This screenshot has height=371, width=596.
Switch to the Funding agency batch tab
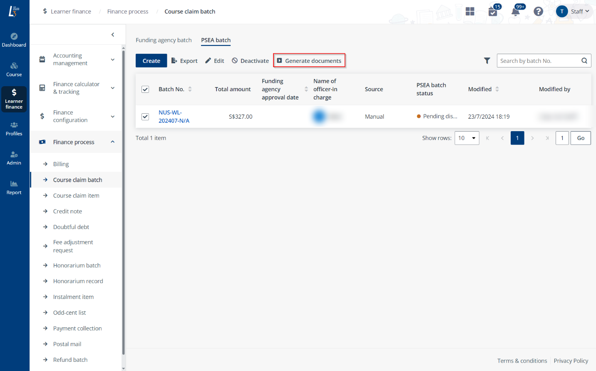click(164, 40)
